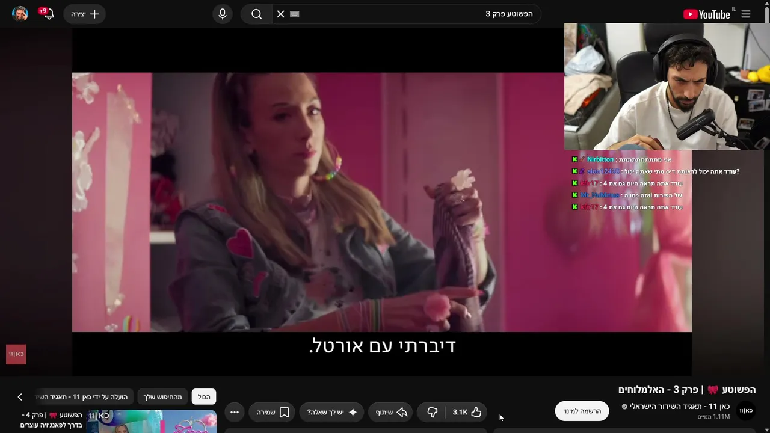This screenshot has width=770, height=433.
Task: Click the כאן 11 watermark in the player corner
Action: tap(16, 354)
